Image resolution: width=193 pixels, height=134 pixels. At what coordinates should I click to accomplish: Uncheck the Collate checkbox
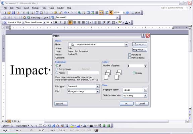134,73
